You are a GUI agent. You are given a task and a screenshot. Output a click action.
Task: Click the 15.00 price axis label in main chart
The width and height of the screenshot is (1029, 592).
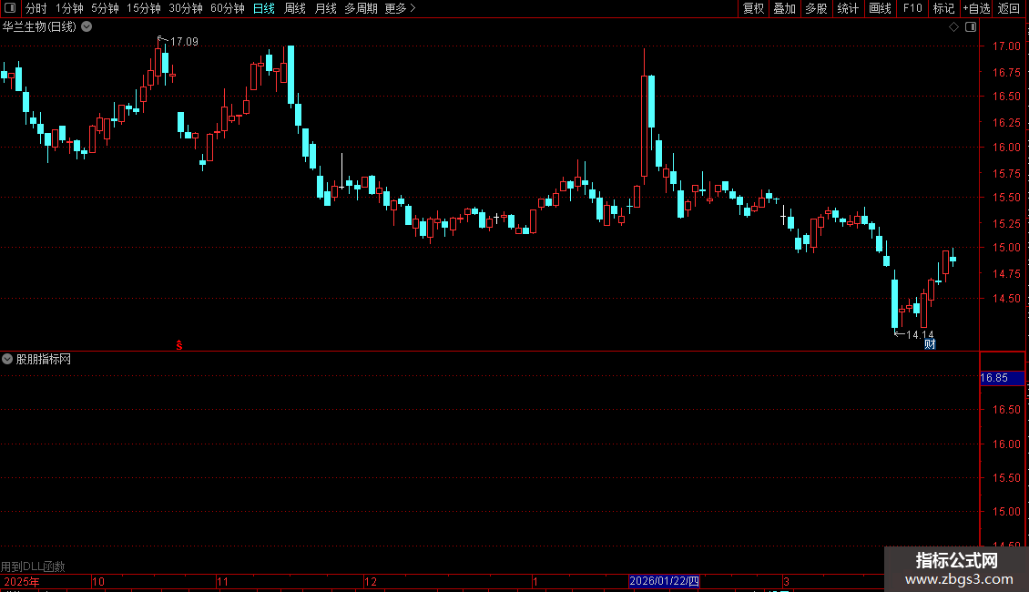click(x=1006, y=248)
